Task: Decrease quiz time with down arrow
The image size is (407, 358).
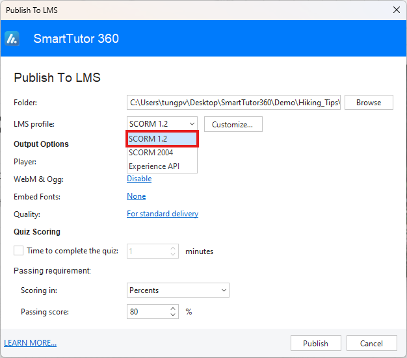Action: pyautogui.click(x=173, y=254)
